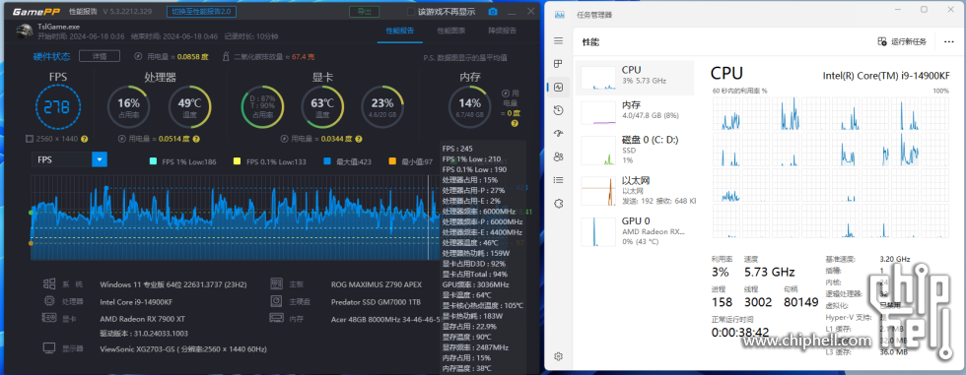Click the cyan FPS 1% Low legend swatch
Screen dimensions: 966x375
click(x=154, y=161)
